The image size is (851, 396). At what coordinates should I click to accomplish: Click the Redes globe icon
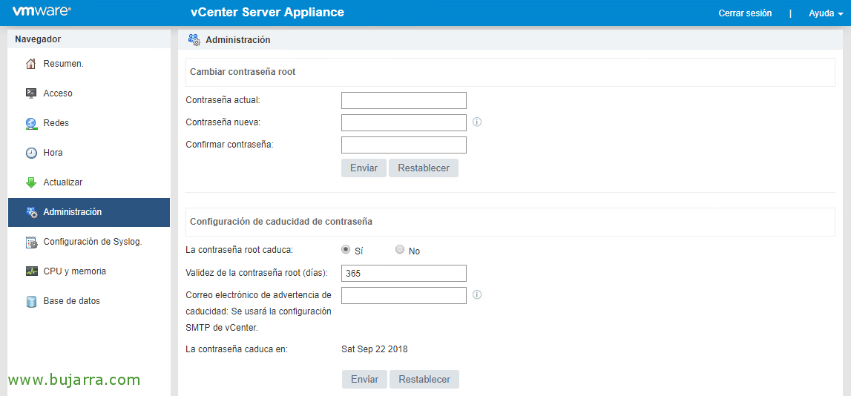click(31, 123)
